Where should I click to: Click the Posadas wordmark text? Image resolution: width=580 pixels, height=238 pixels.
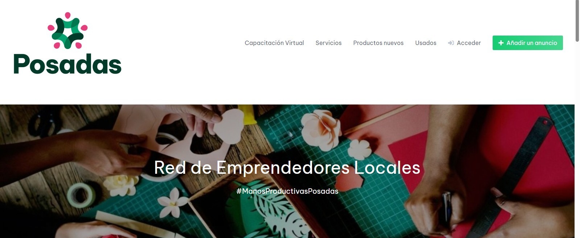tap(67, 65)
